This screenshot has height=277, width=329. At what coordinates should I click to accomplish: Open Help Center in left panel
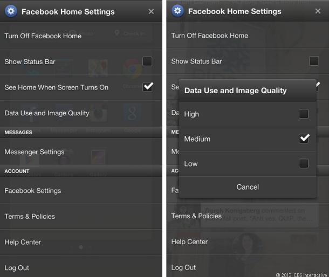point(23,242)
